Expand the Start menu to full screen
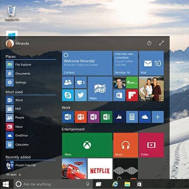The height and width of the screenshot is (189, 189). [162, 43]
